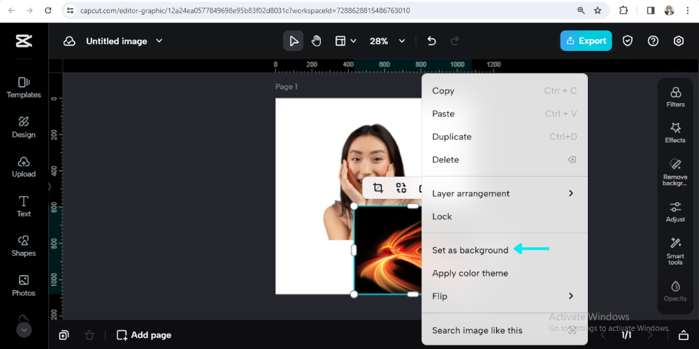Image resolution: width=699 pixels, height=349 pixels.
Task: Open the browser profile avatar
Action: 669,10
